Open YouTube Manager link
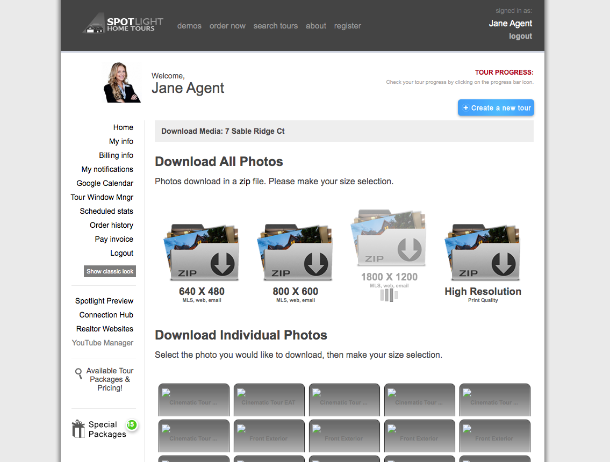Viewport: 610px width, 462px height. coord(103,343)
